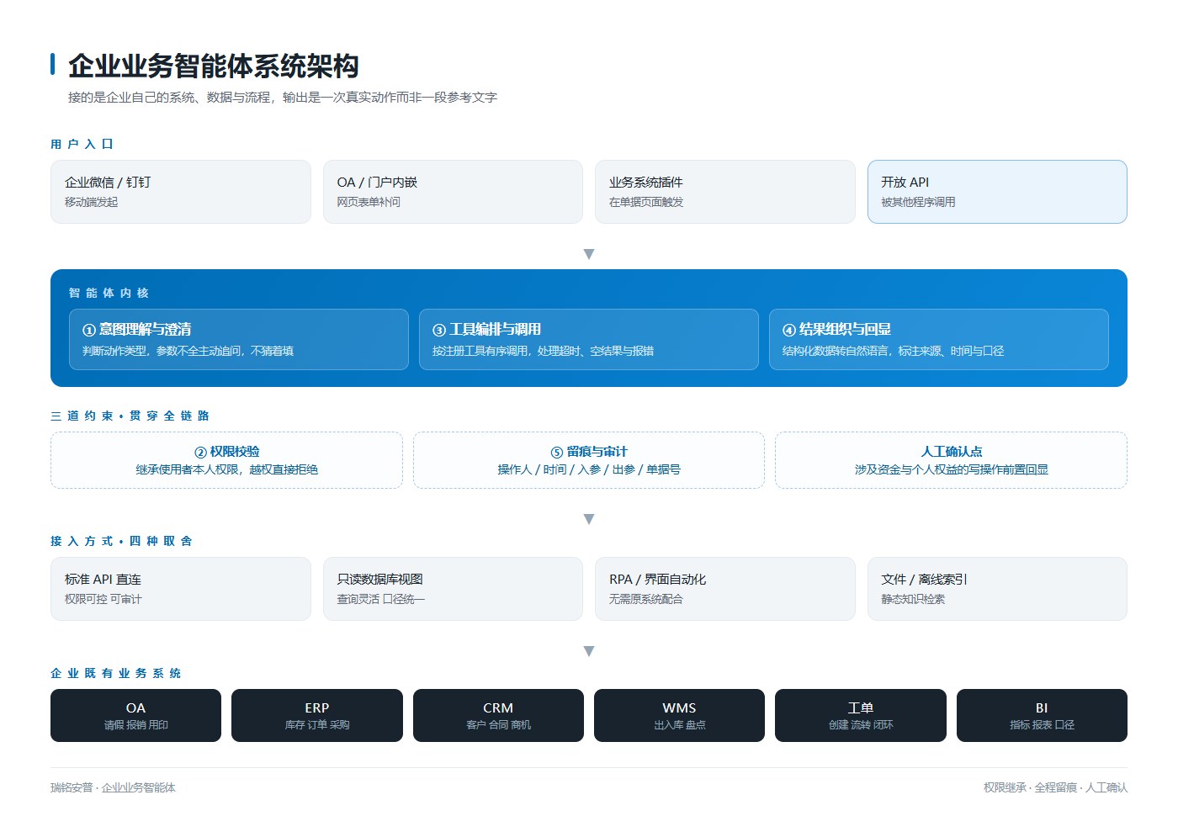Select the 用户入口 section label
This screenshot has width=1178, height=816.
[x=82, y=144]
